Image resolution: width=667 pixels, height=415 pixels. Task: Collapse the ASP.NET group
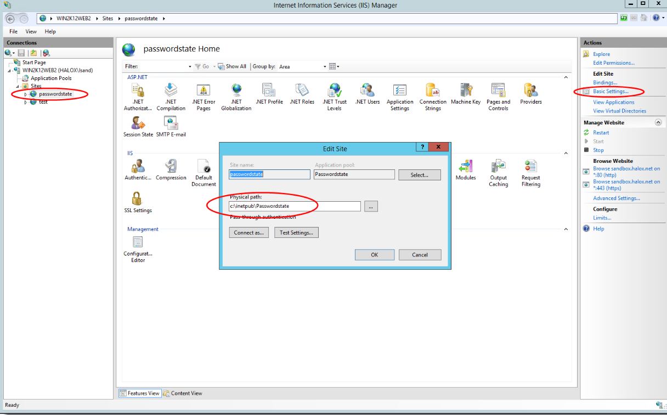point(566,77)
